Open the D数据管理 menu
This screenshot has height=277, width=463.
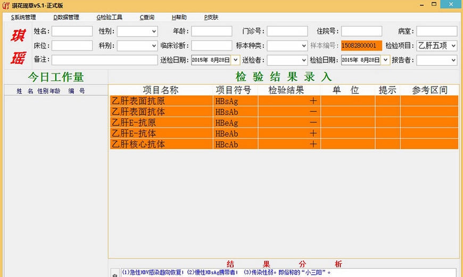click(66, 18)
